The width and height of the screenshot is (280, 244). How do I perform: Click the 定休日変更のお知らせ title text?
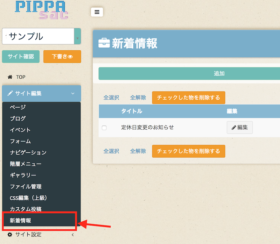(x=147, y=127)
